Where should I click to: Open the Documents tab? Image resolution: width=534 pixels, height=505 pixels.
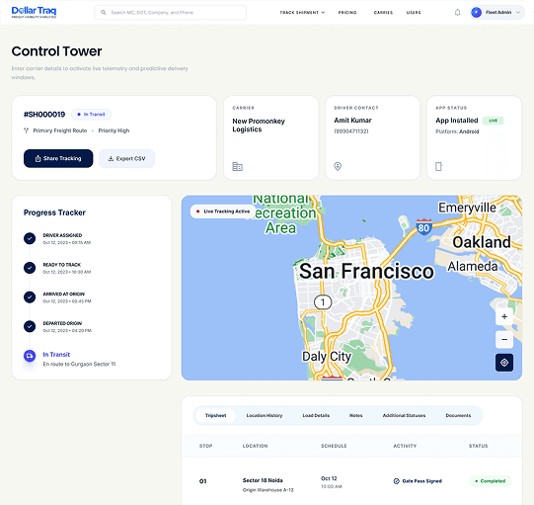pyautogui.click(x=458, y=415)
